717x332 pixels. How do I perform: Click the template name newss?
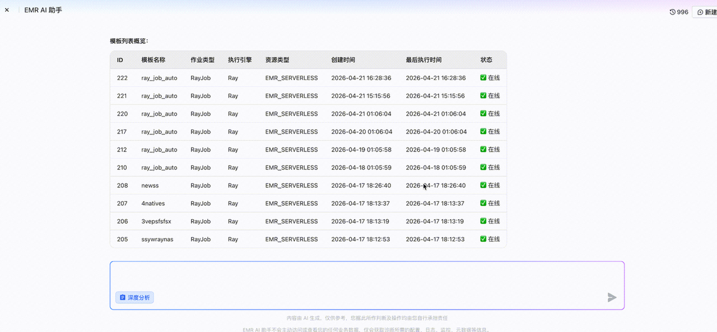coord(150,186)
